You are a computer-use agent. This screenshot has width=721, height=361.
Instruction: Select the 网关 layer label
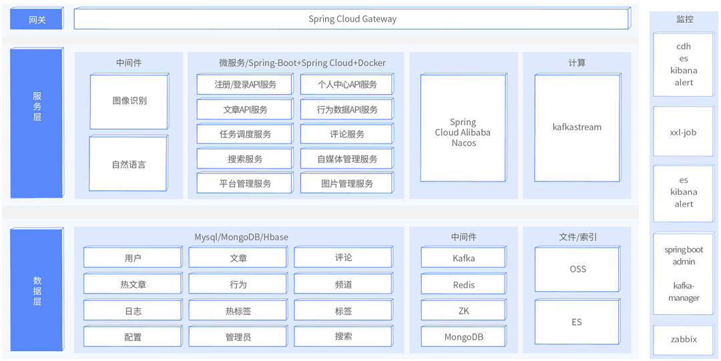(x=37, y=19)
